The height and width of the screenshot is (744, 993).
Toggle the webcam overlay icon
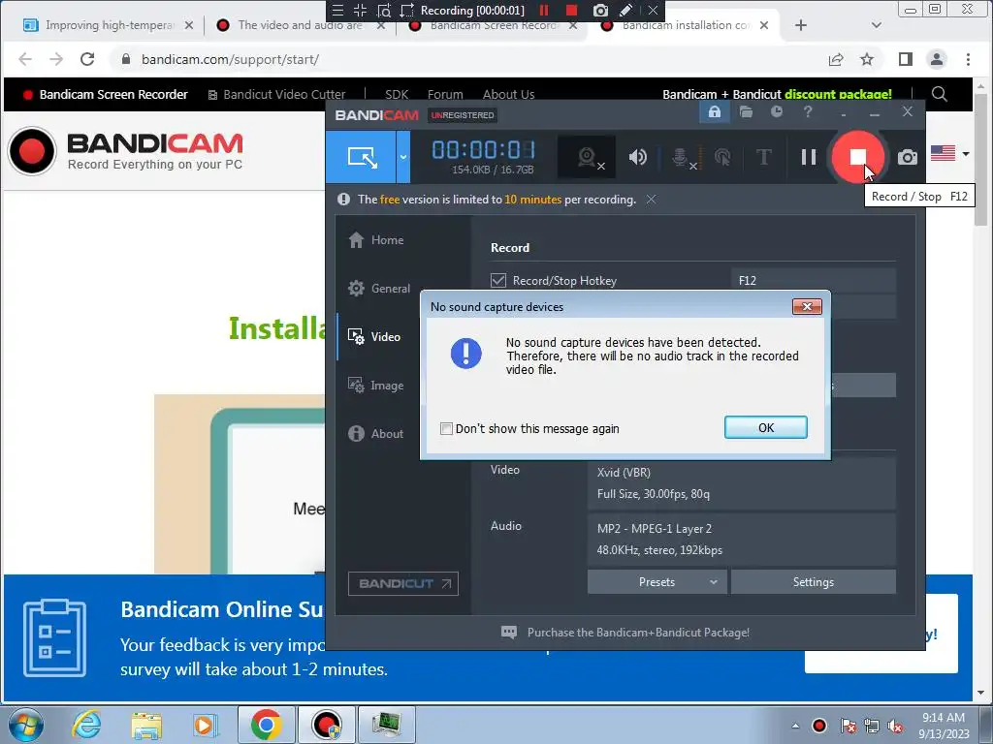pos(587,157)
